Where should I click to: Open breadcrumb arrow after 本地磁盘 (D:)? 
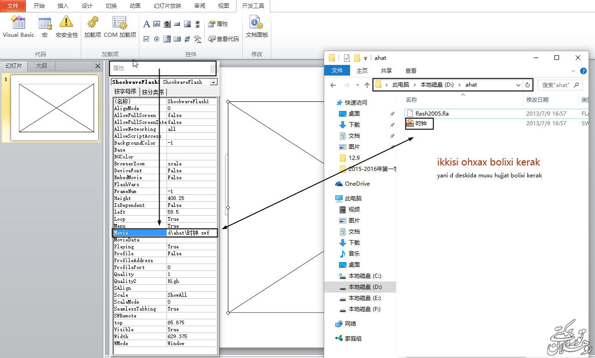(460, 85)
